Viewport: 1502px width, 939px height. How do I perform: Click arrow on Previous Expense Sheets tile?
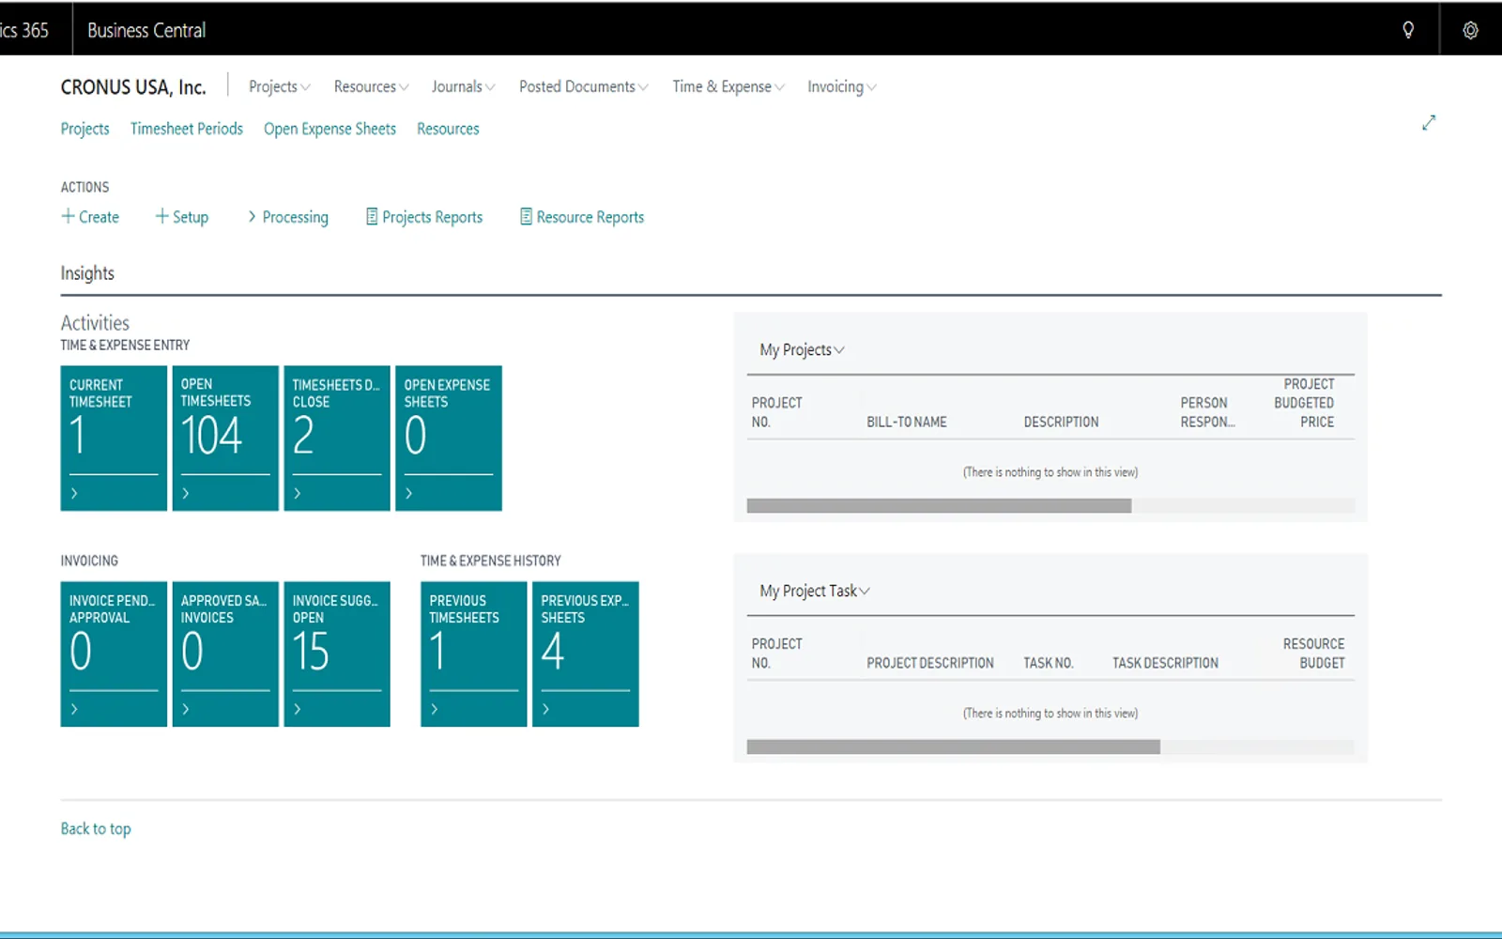coord(546,709)
